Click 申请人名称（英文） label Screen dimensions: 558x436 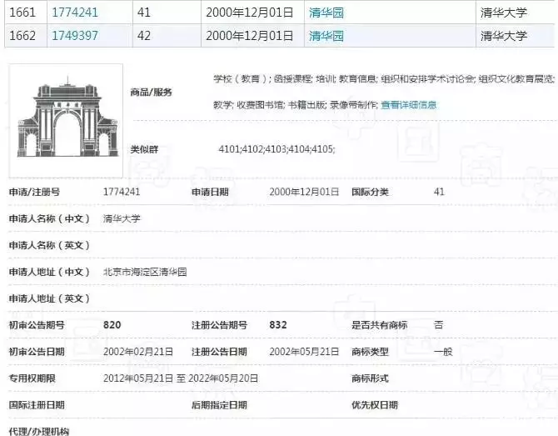pyautogui.click(x=49, y=245)
